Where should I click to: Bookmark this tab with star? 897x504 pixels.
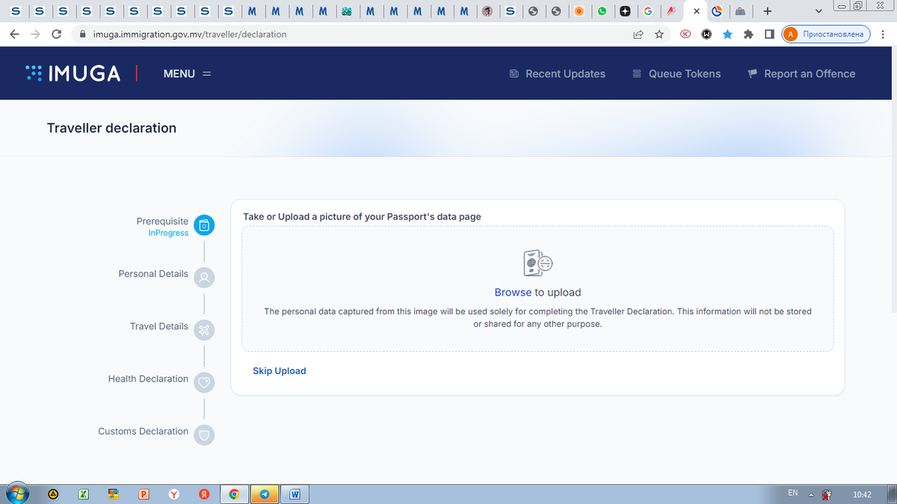[x=659, y=34]
